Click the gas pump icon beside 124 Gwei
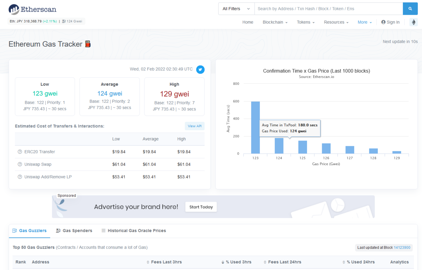Screen dimensions: 422x270 [x=64, y=21]
